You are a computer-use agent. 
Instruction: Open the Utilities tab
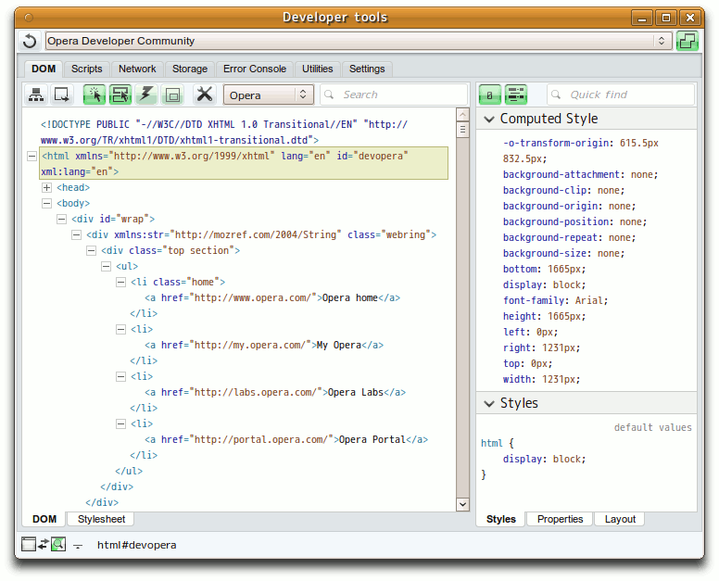click(x=317, y=69)
